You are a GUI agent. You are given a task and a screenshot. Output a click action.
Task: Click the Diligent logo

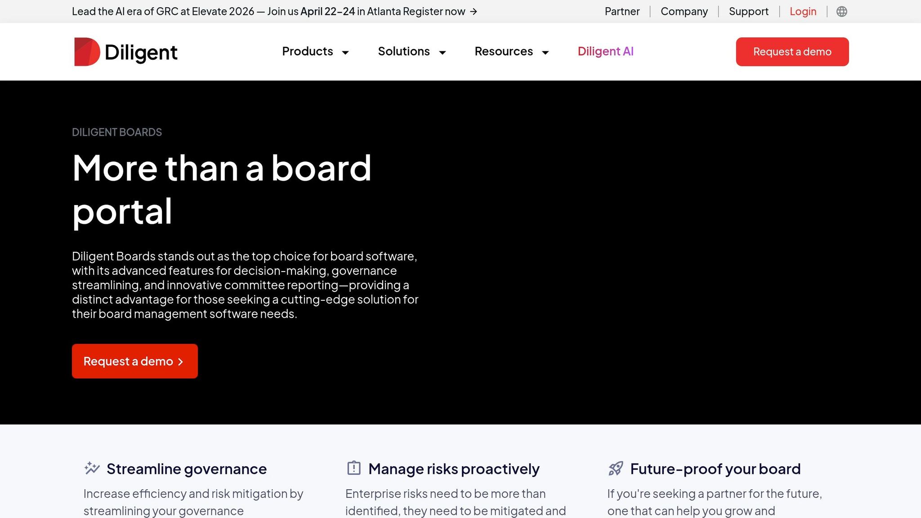[126, 51]
